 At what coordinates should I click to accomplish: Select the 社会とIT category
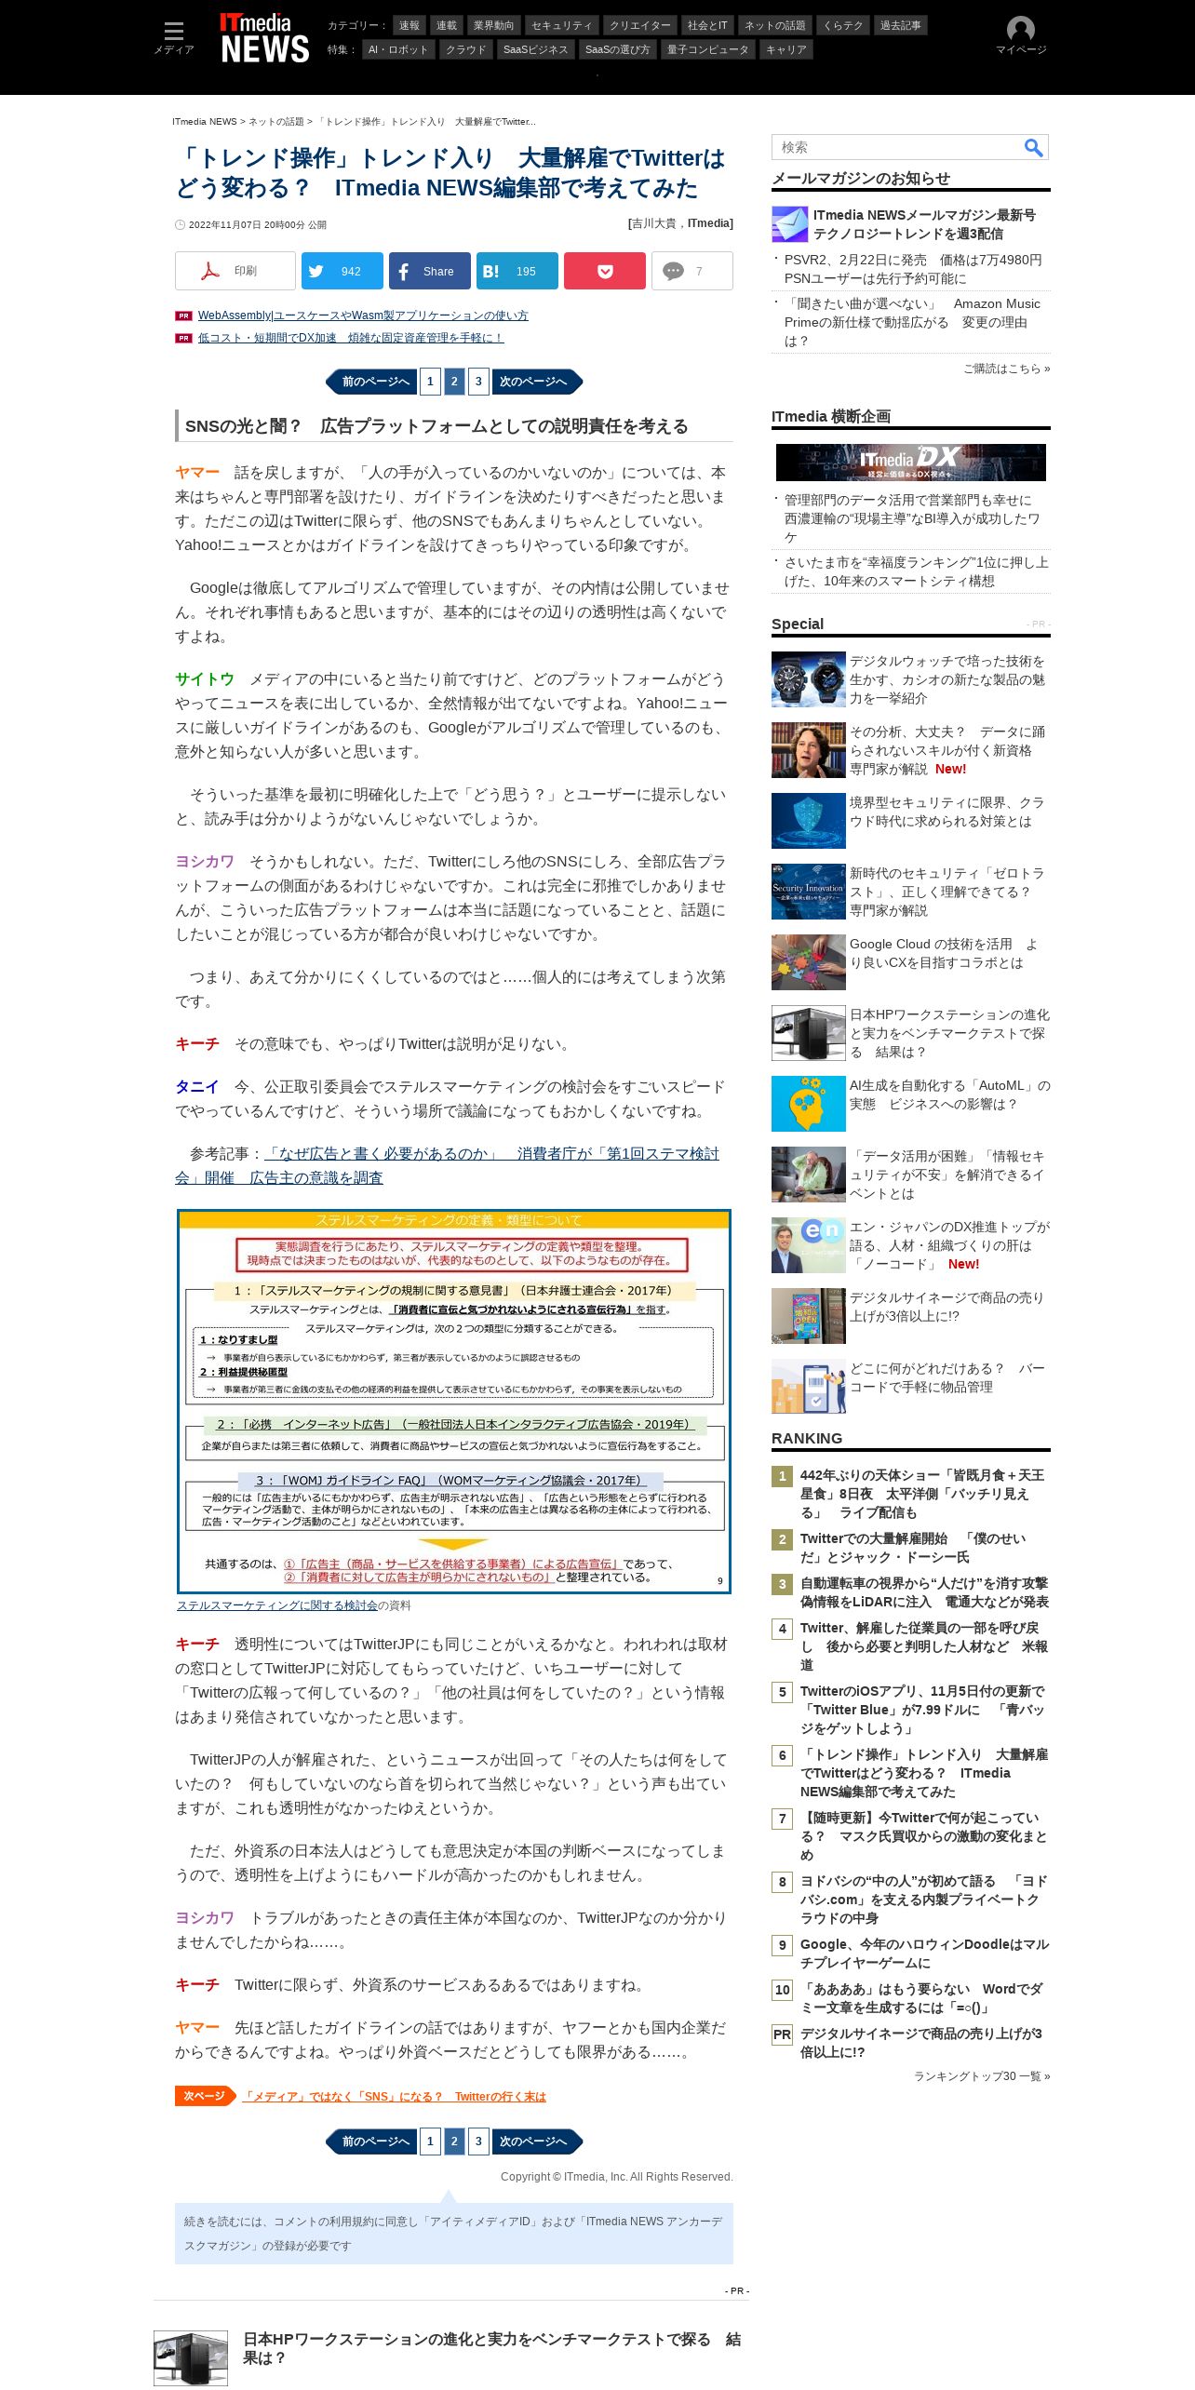pos(707,25)
